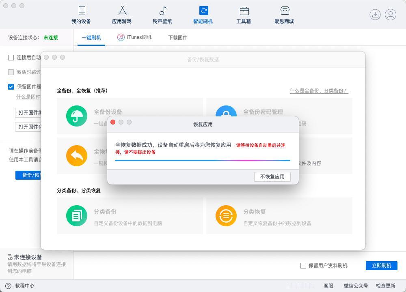Click the red warning 请等待设备自动重启并连 text

[261, 145]
